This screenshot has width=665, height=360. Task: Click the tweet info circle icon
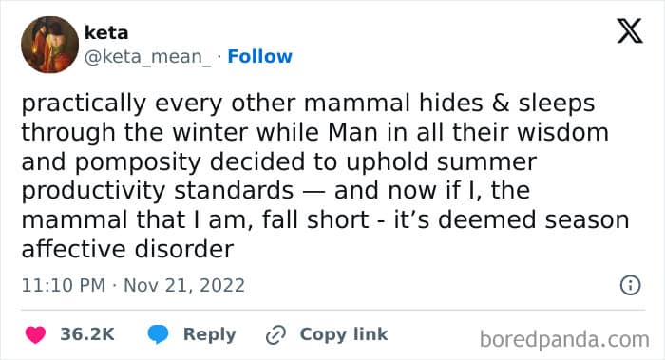[x=630, y=285]
